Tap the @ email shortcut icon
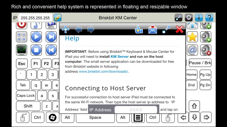 192,50
